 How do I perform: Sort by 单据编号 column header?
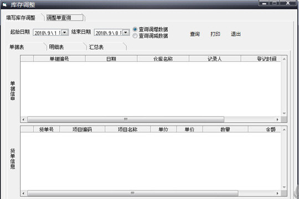59,59
